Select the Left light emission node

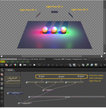(x=42, y=76)
